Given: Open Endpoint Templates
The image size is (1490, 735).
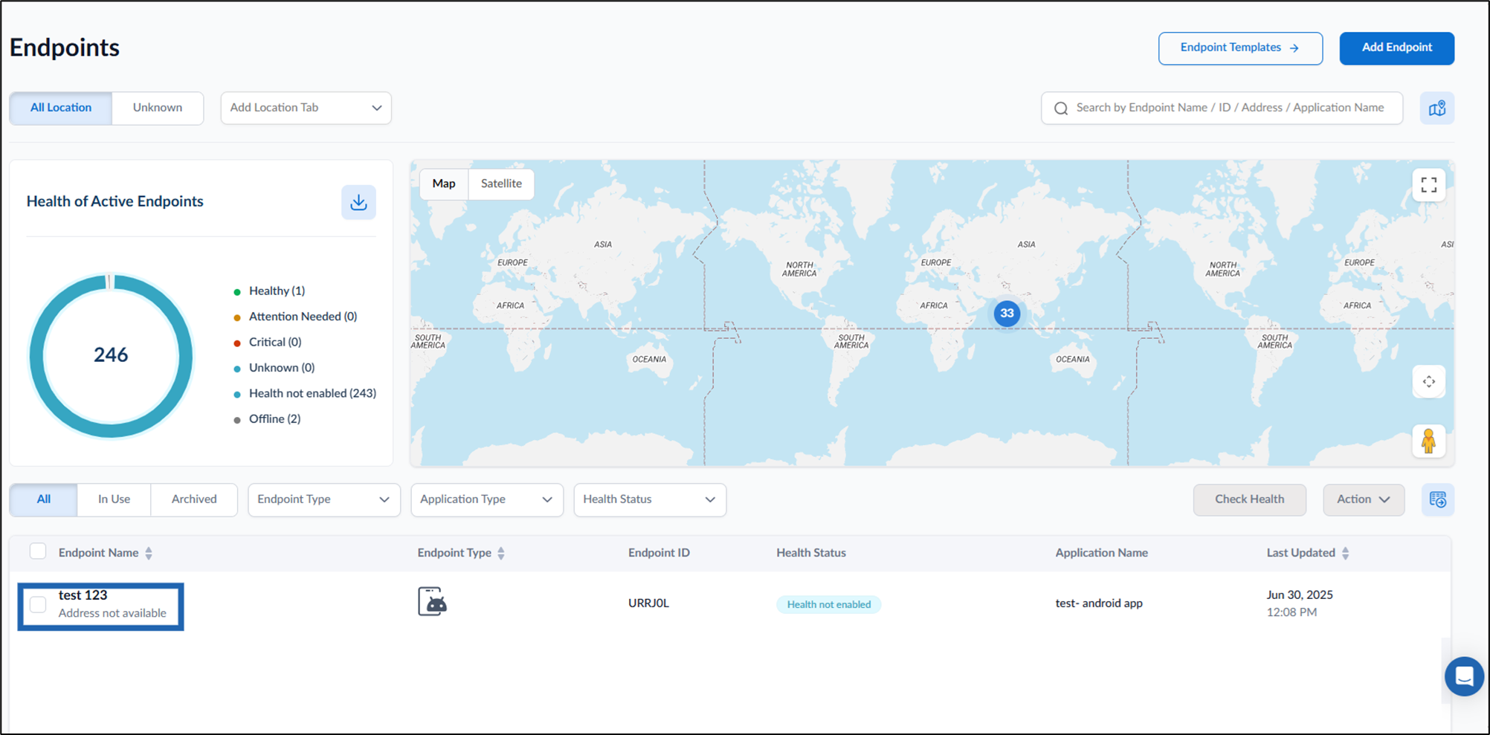Looking at the screenshot, I should pos(1240,48).
